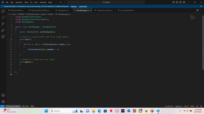Viewport: 204px width, 114px height.
Task: Change file encoding via UTF-8
Action: (x=186, y=106)
